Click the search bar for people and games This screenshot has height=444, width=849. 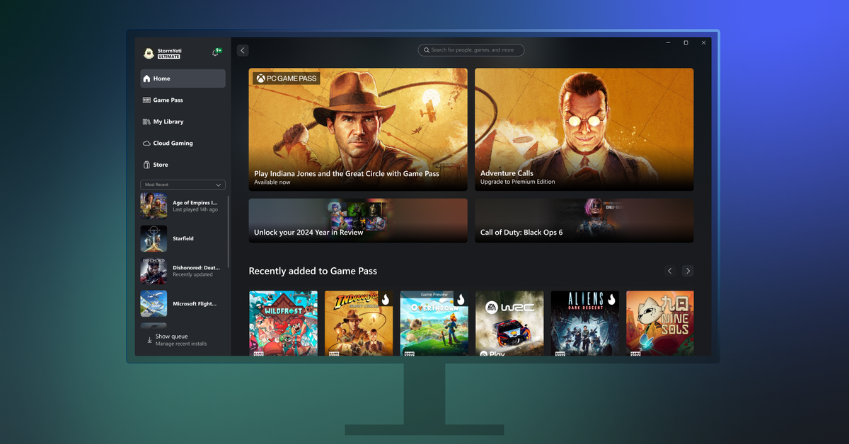[471, 49]
